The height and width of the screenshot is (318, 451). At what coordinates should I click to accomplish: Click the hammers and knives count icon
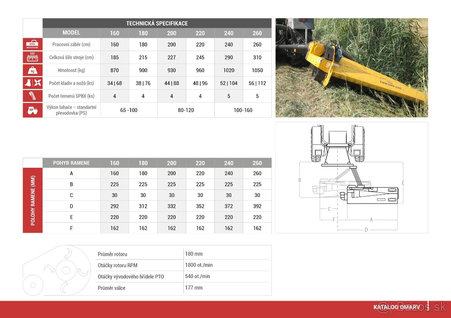tap(32, 83)
